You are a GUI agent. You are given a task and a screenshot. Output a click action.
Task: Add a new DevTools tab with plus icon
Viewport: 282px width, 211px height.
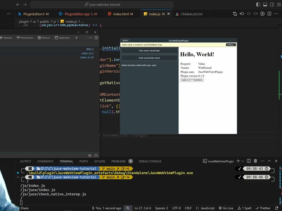[76, 38]
